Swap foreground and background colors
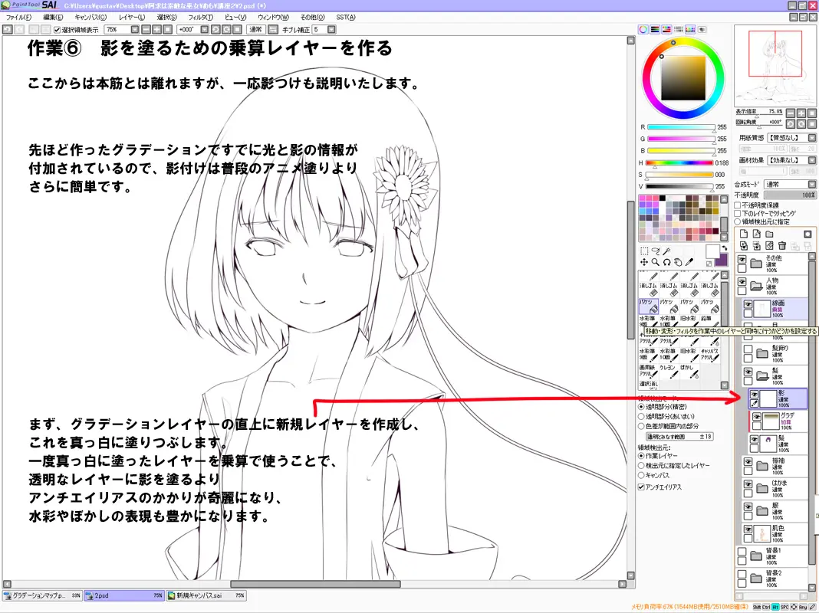819x613 pixels. point(725,247)
